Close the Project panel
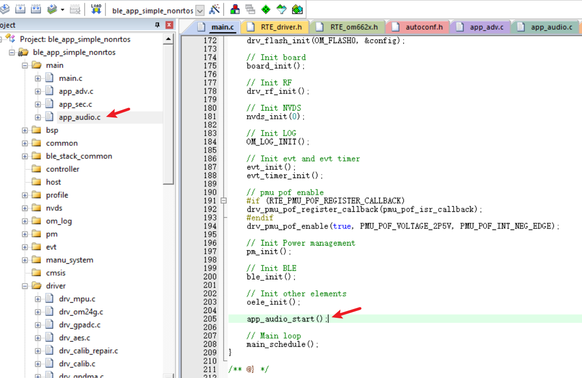582x378 pixels. (x=169, y=25)
